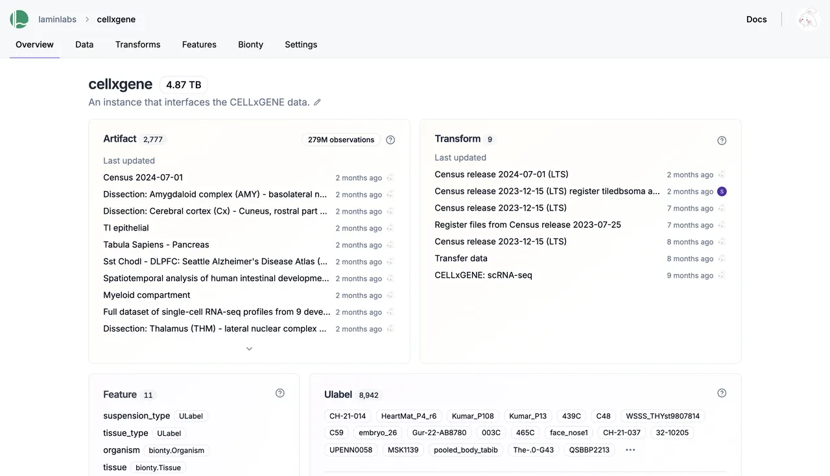
Task: Click purple S avatar on tiledbsoma transform
Action: coord(722,191)
